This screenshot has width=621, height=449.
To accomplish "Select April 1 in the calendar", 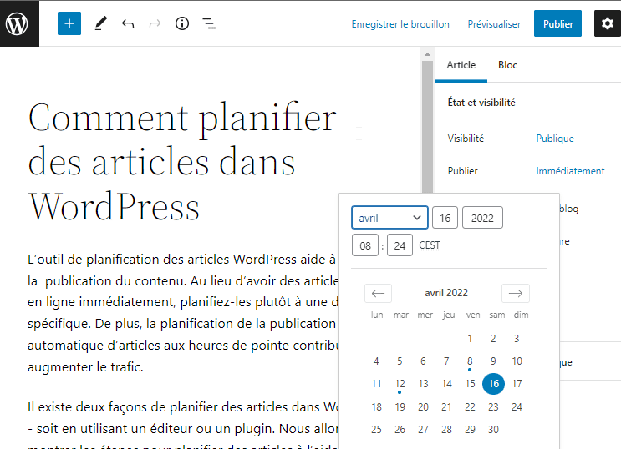I will (470, 339).
